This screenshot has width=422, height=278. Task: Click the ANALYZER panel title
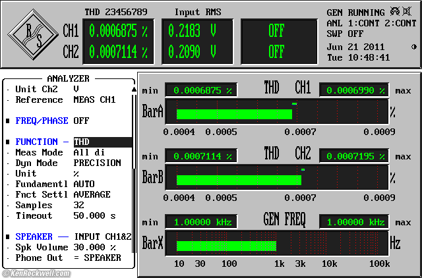69,79
